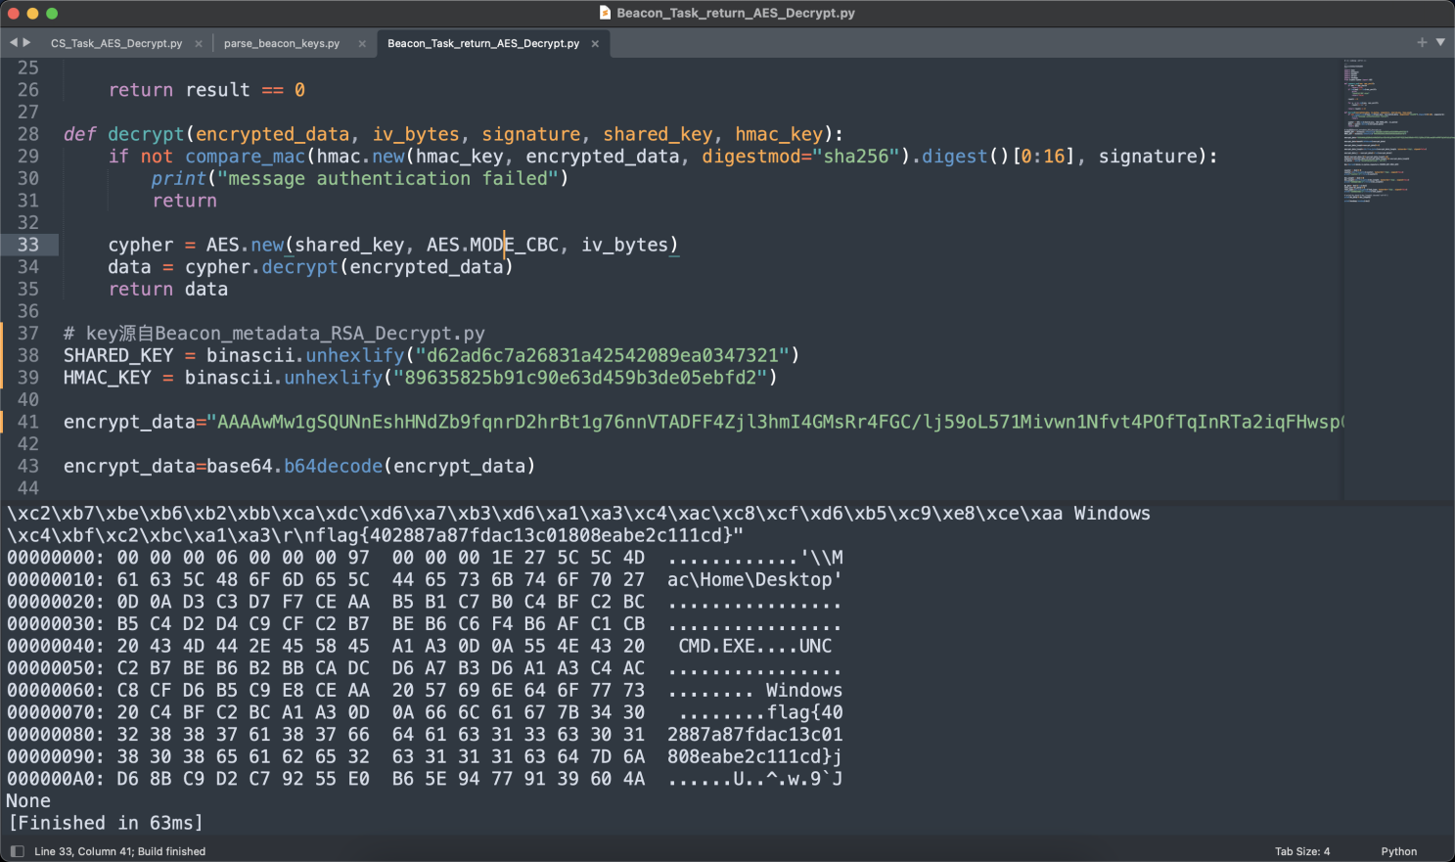
Task: Toggle side bar panel switcher icon
Action: point(17,851)
